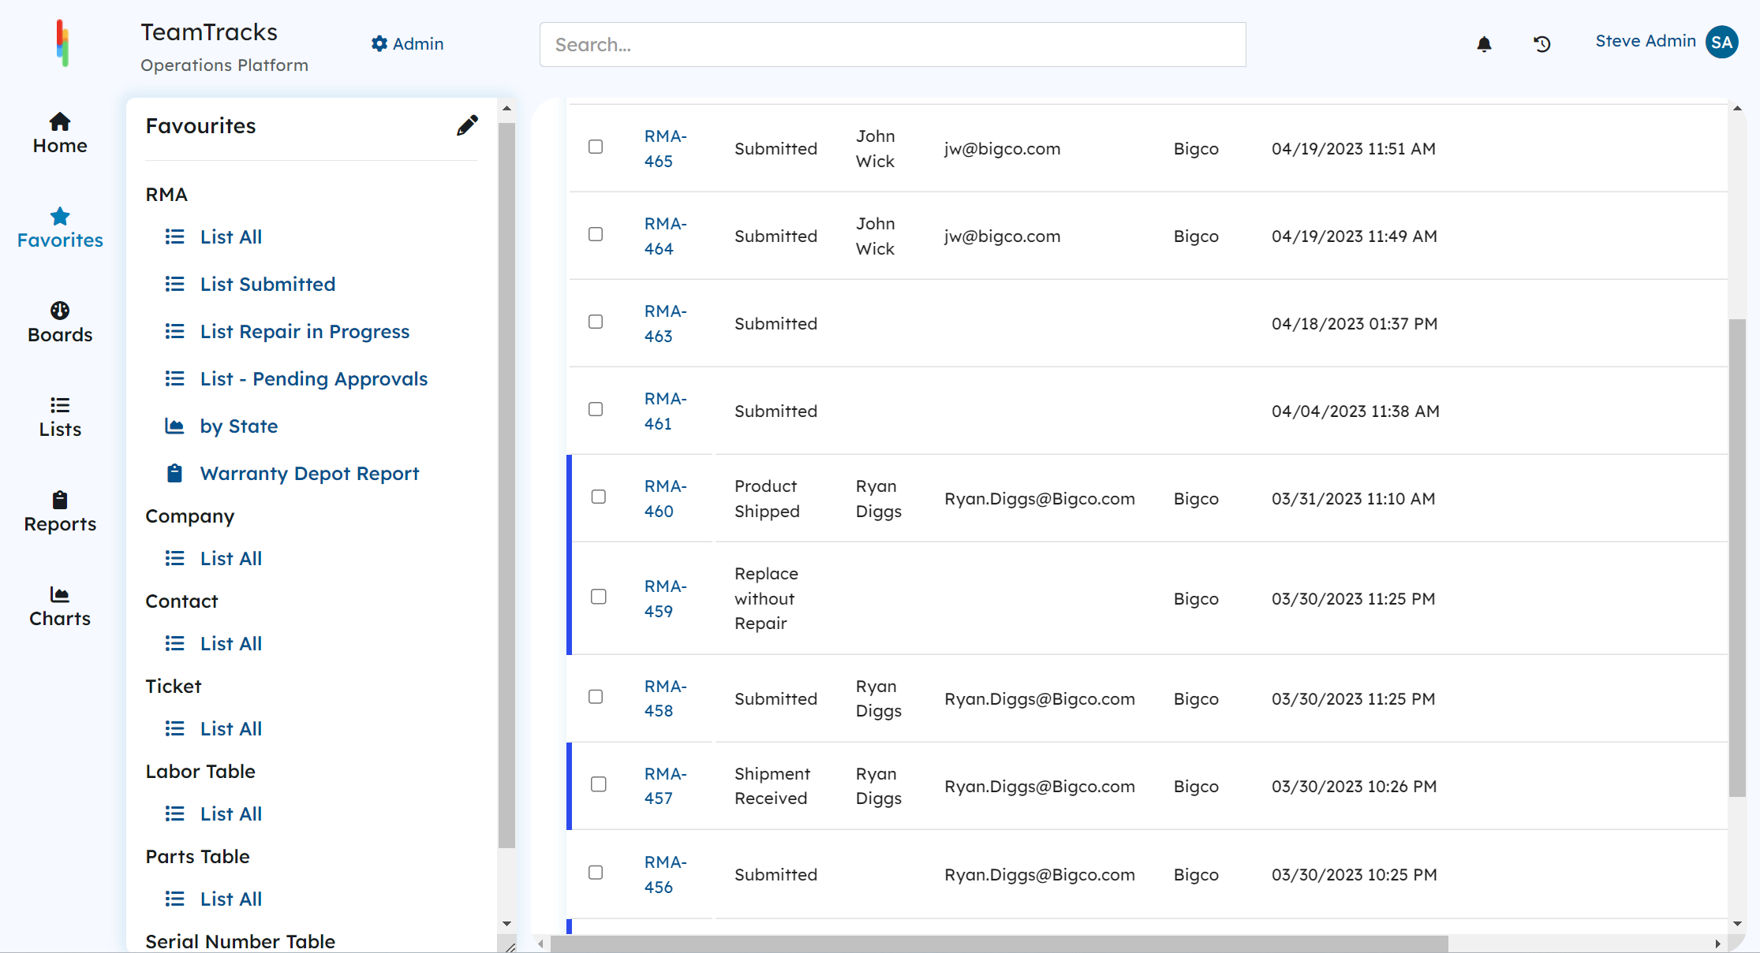1760x953 pixels.
Task: Open Charts in the left sidebar
Action: click(x=60, y=606)
